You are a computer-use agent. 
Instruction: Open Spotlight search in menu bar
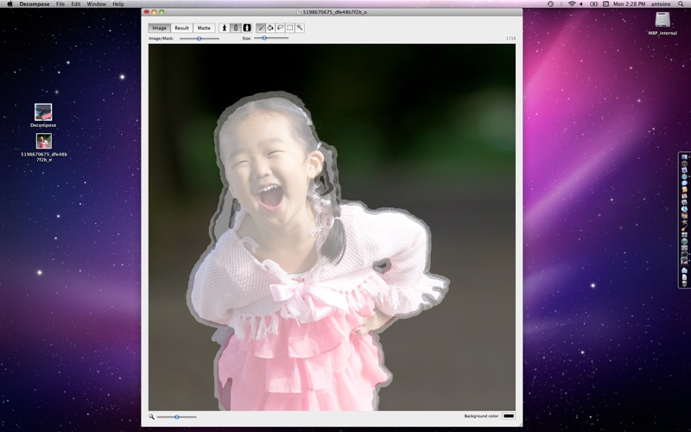tap(681, 4)
